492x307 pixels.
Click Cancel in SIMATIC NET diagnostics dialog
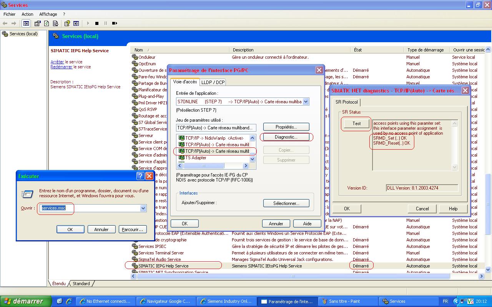(x=422, y=209)
